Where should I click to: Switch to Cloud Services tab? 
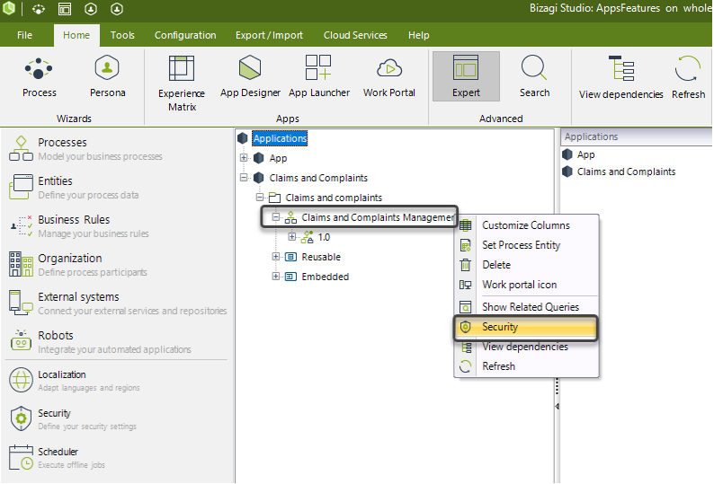[355, 35]
